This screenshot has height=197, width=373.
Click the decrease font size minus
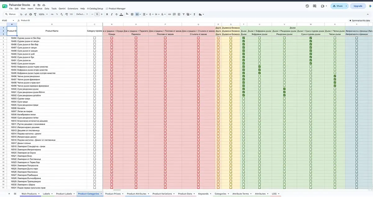point(92,14)
